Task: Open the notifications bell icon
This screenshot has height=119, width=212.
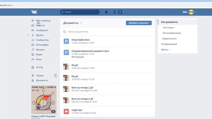Action: click(106, 12)
